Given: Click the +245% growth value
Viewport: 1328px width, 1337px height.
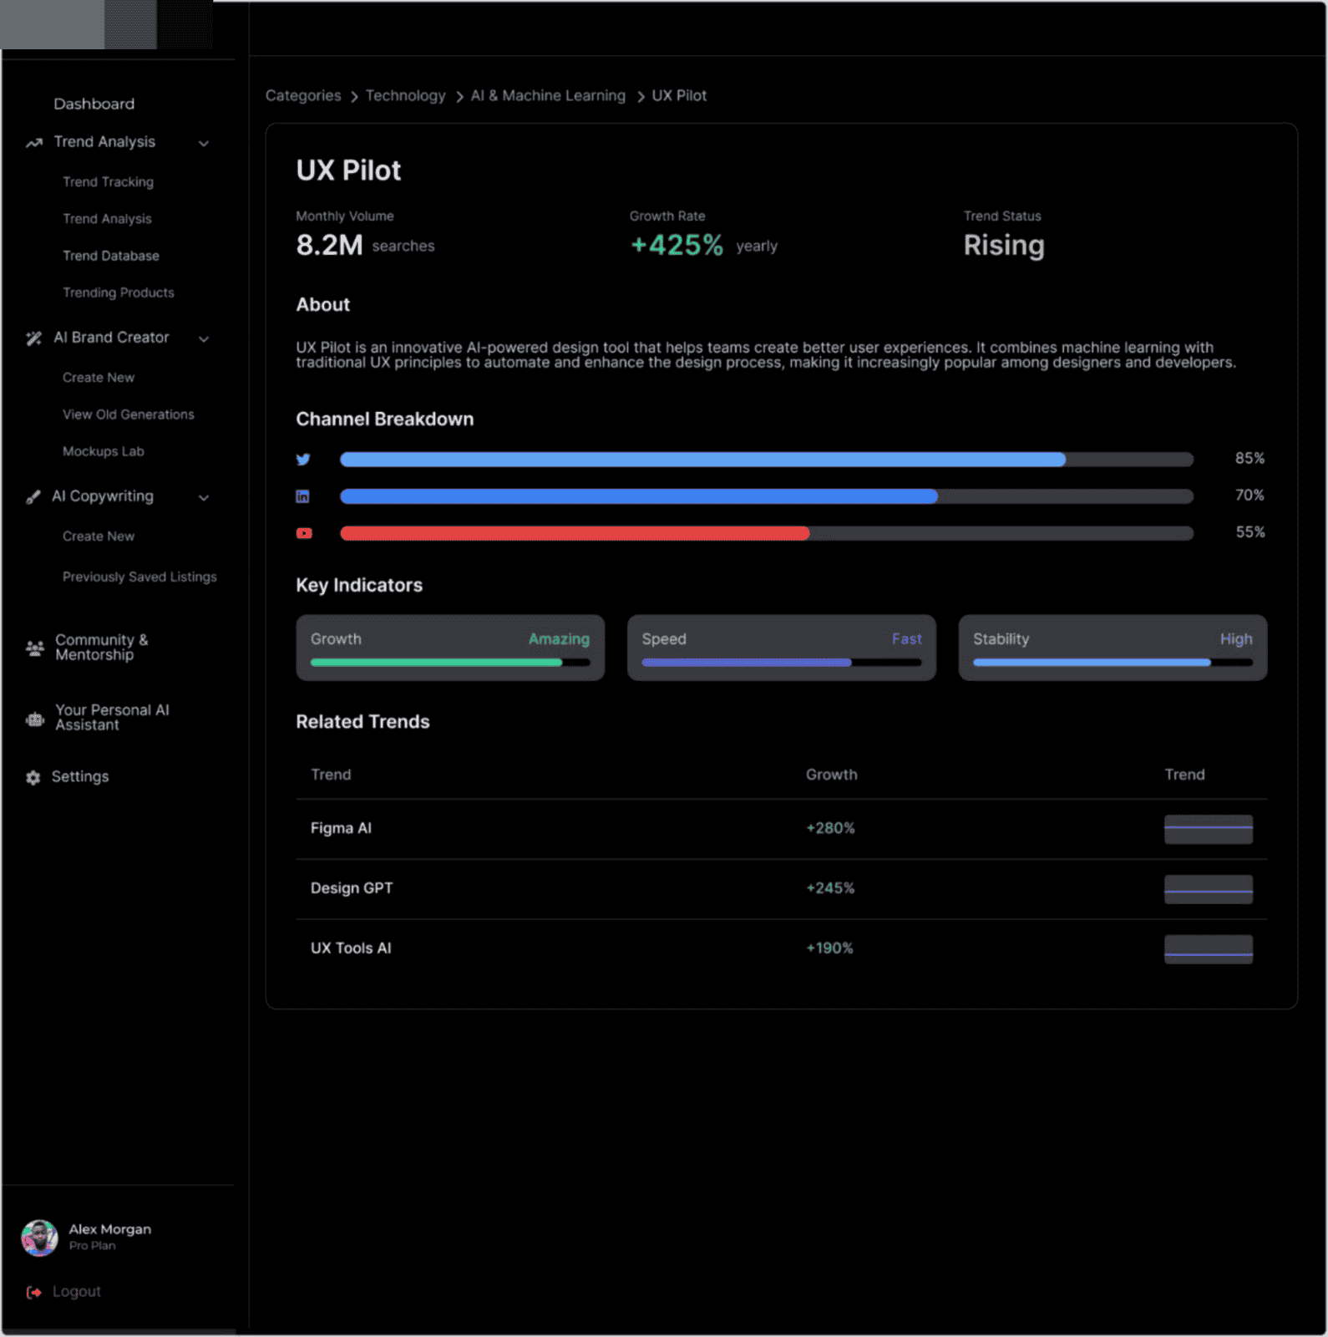Looking at the screenshot, I should click(830, 889).
